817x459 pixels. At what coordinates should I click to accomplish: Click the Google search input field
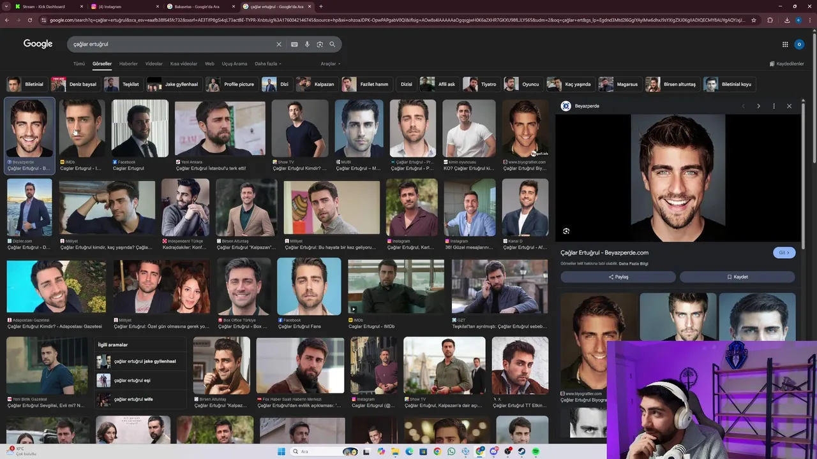pos(172,45)
